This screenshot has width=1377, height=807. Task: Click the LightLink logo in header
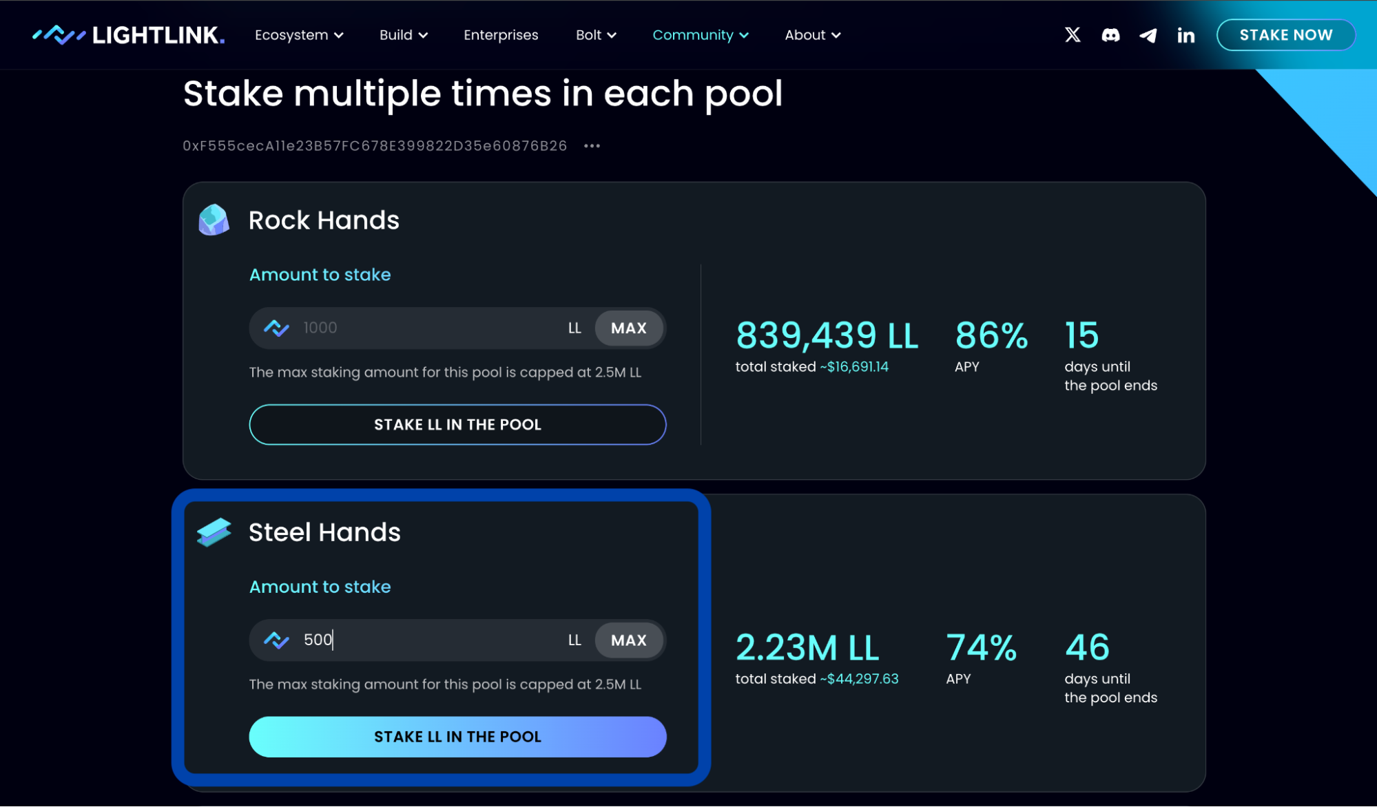129,35
